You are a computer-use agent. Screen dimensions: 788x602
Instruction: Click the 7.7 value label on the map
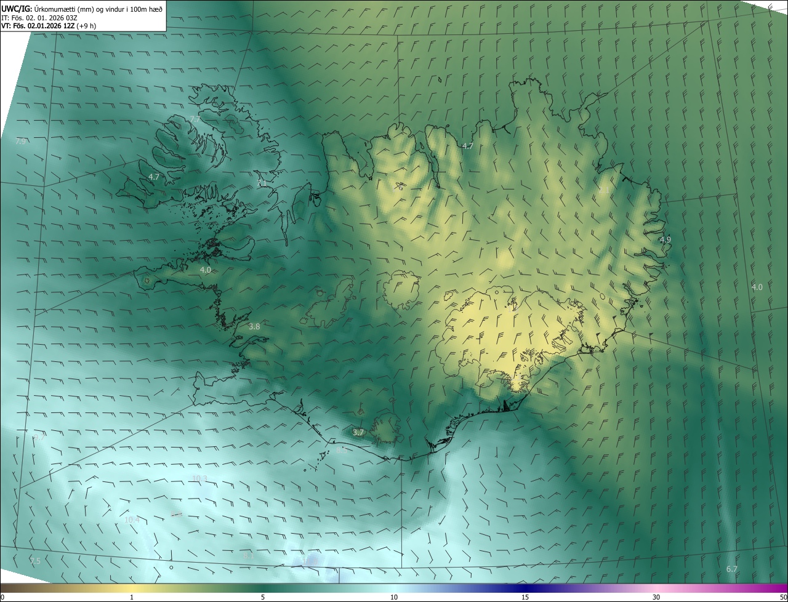point(195,119)
